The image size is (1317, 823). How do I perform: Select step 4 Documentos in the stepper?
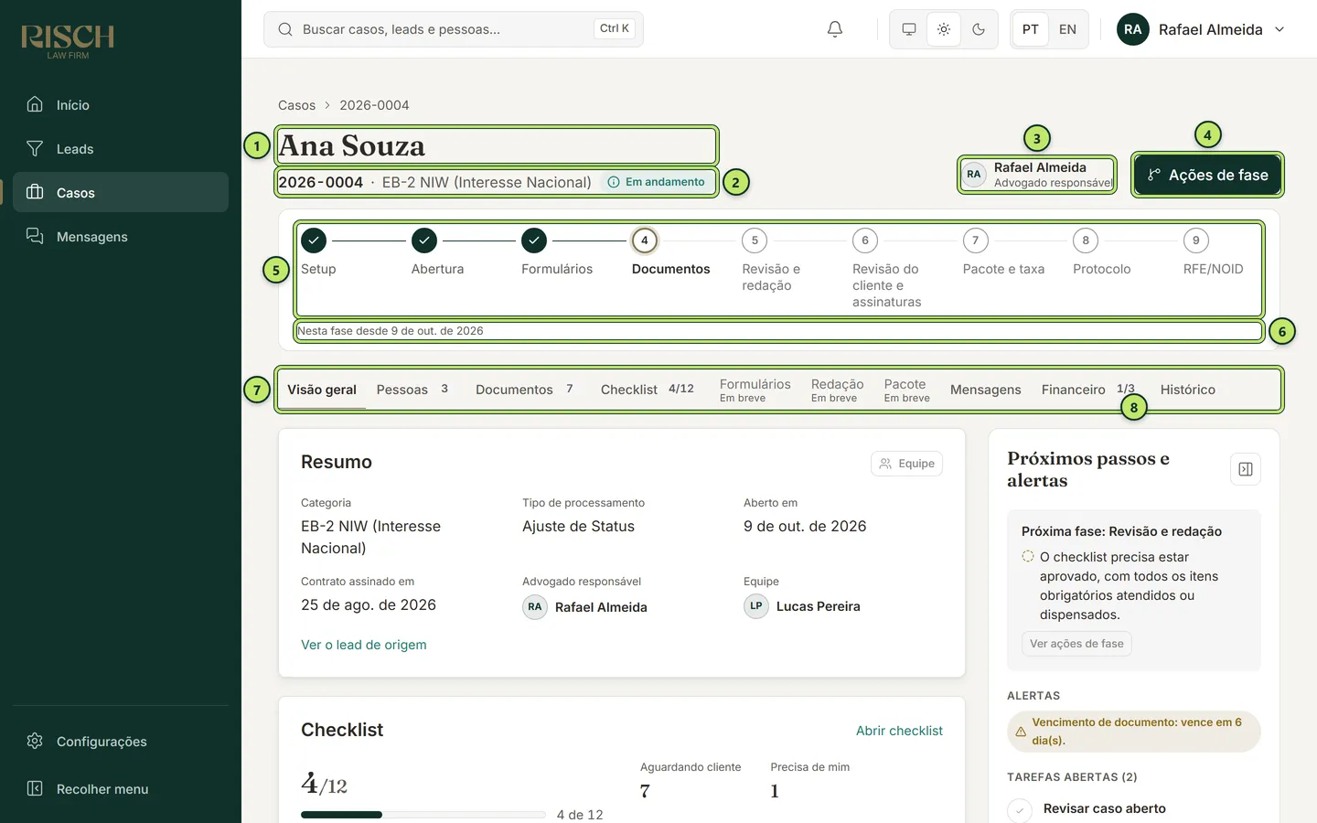tap(645, 240)
